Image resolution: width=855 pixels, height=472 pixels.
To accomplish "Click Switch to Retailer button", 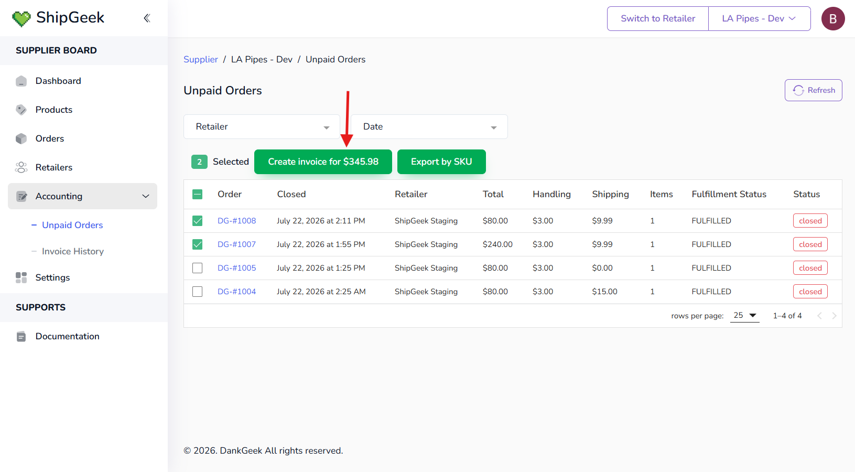I will pyautogui.click(x=658, y=18).
